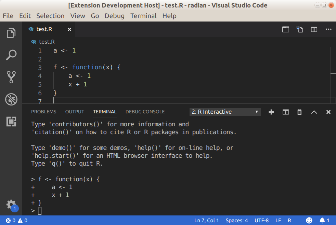Open the Search view in activity bar
The width and height of the screenshot is (336, 225).
pyautogui.click(x=11, y=55)
